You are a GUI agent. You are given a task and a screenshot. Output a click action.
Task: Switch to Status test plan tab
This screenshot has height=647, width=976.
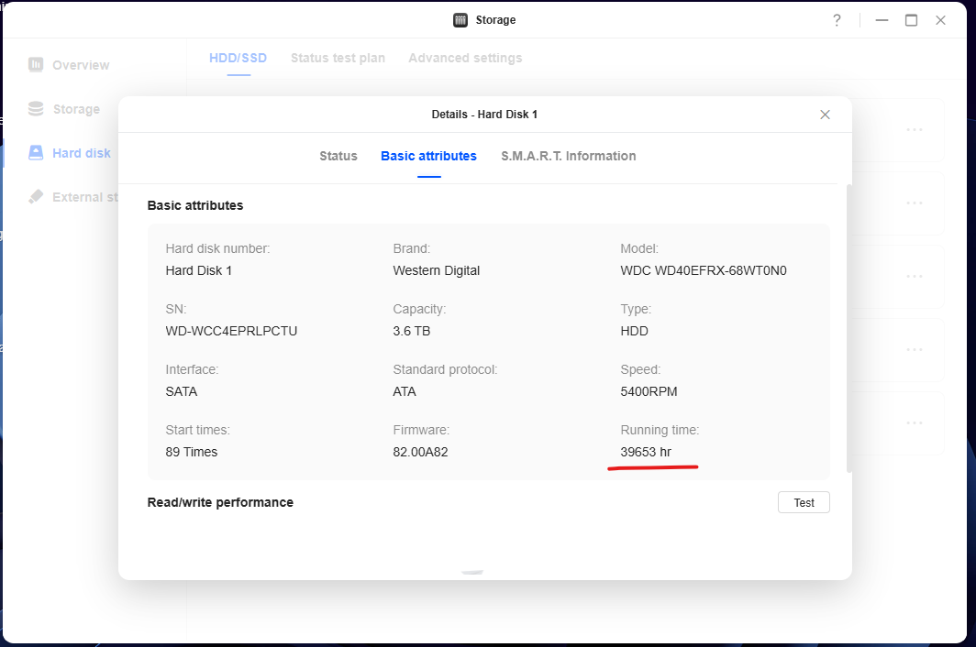338,58
